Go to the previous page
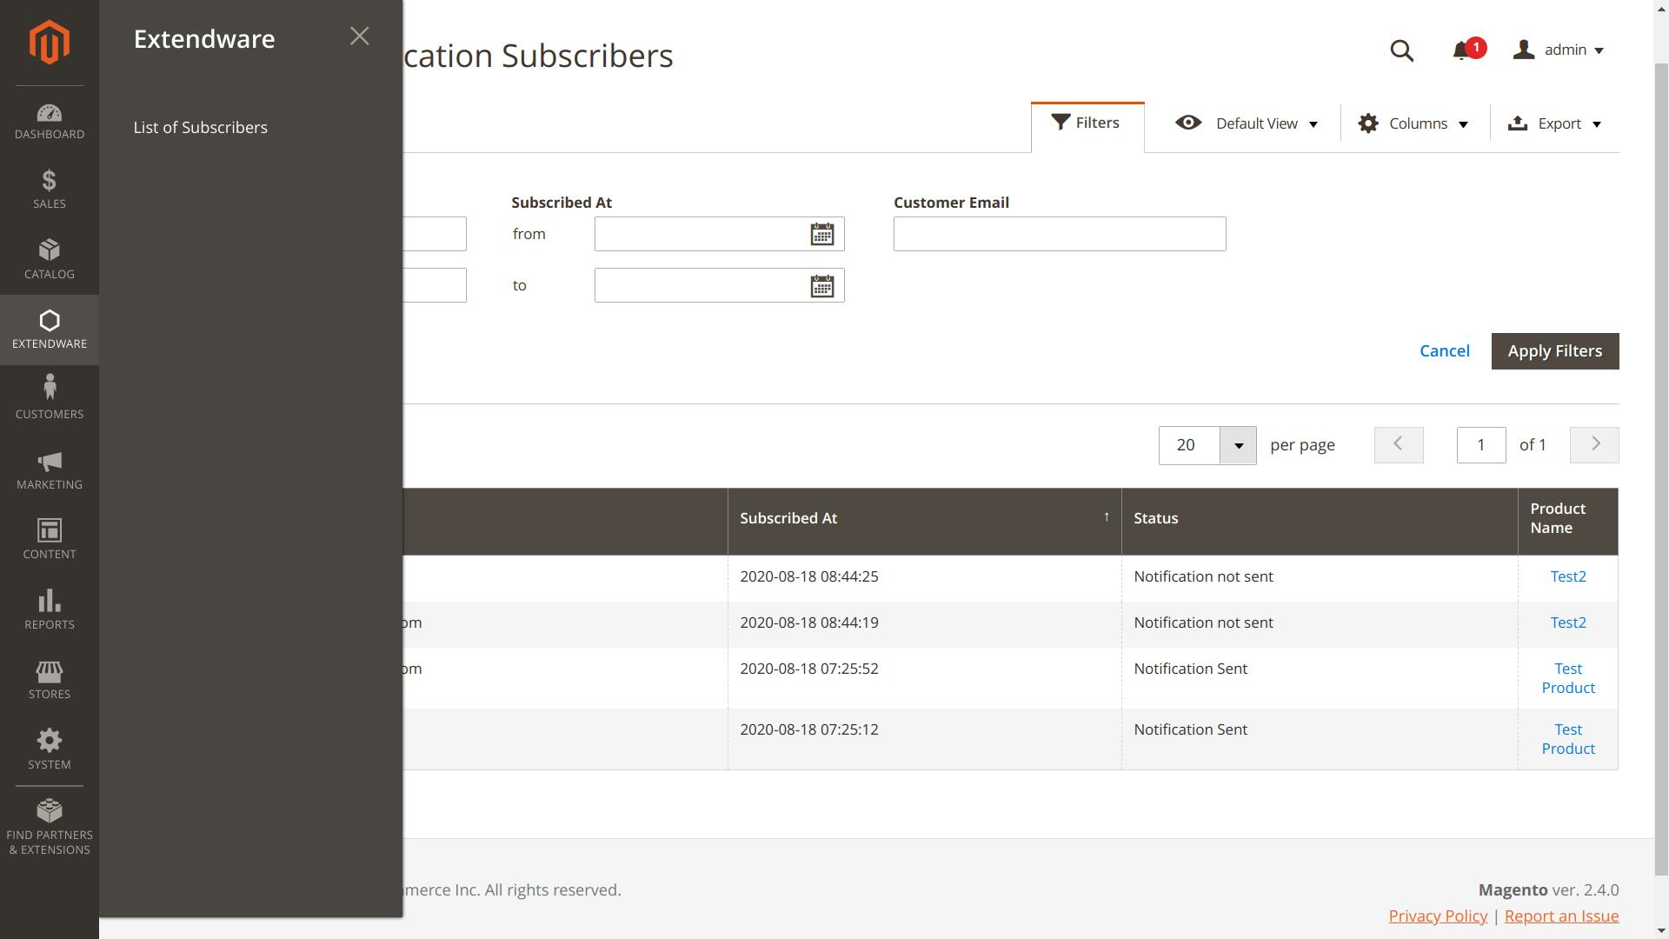The image size is (1669, 939). [x=1399, y=444]
